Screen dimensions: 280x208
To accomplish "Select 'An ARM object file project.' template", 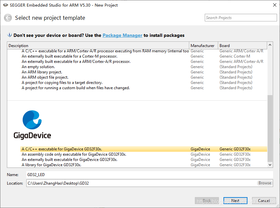I will tap(144, 77).
